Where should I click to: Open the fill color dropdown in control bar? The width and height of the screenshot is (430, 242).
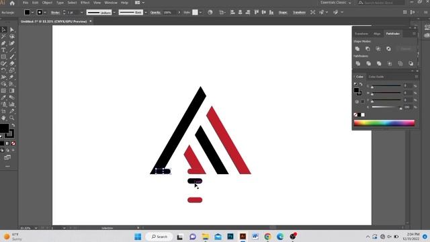33,12
